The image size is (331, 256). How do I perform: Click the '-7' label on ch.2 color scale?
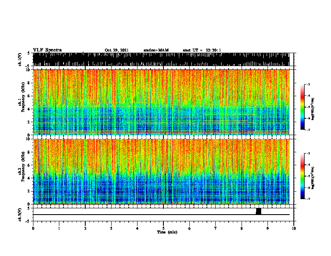coord(308,199)
